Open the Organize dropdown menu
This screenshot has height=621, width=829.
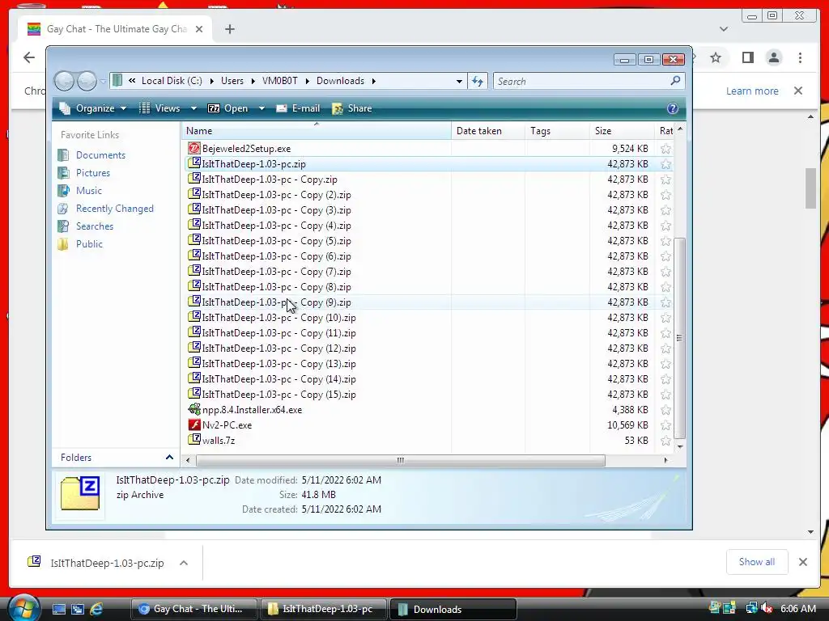[93, 108]
